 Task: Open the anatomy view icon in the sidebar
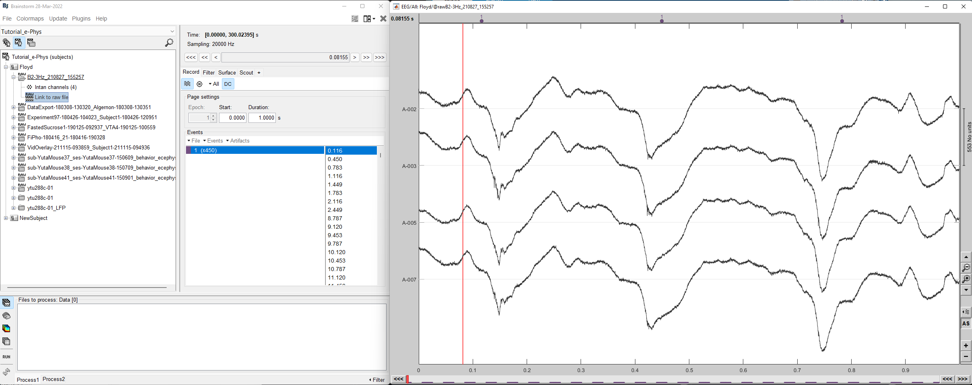(6, 42)
